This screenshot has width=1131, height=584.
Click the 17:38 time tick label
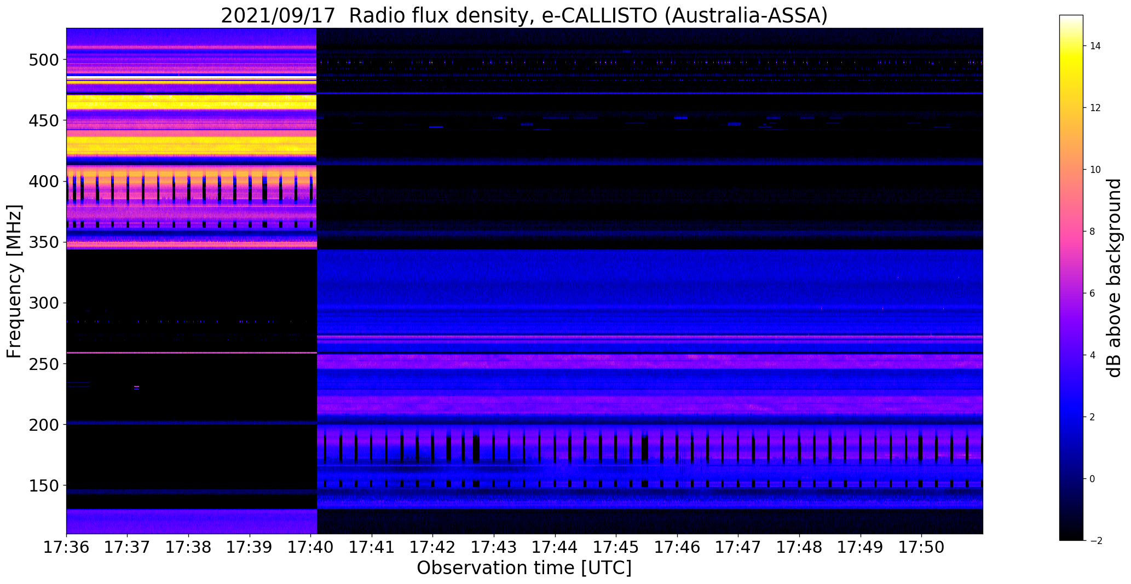coord(188,547)
